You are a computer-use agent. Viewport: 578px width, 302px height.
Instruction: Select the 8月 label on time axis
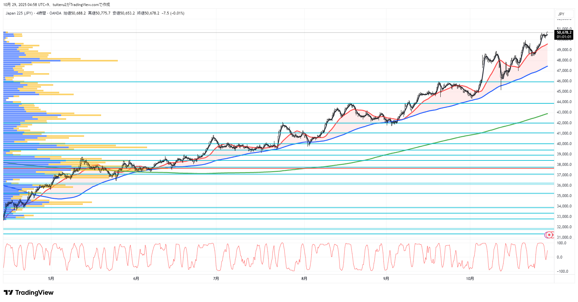coord(304,278)
